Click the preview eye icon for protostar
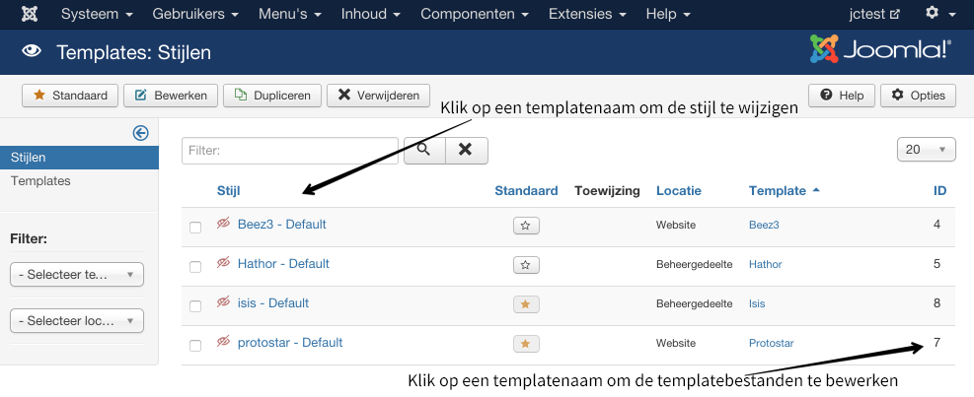The image size is (974, 397). coord(223,343)
